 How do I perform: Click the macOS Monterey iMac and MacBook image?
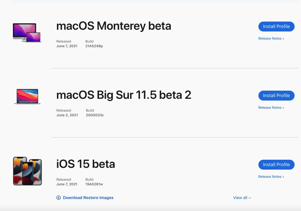pyautogui.click(x=27, y=33)
